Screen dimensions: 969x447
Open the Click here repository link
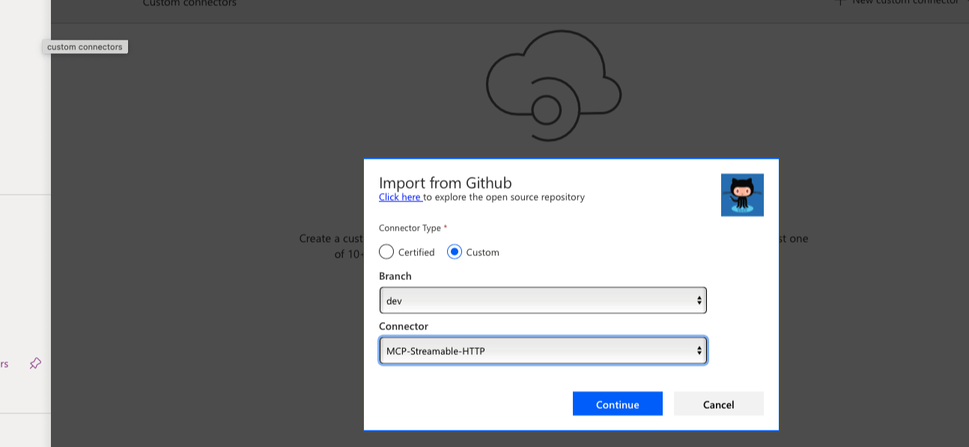click(x=399, y=197)
